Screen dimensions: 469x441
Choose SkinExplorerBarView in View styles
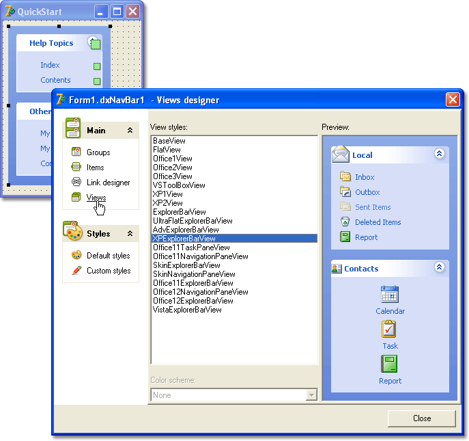pyautogui.click(x=186, y=265)
